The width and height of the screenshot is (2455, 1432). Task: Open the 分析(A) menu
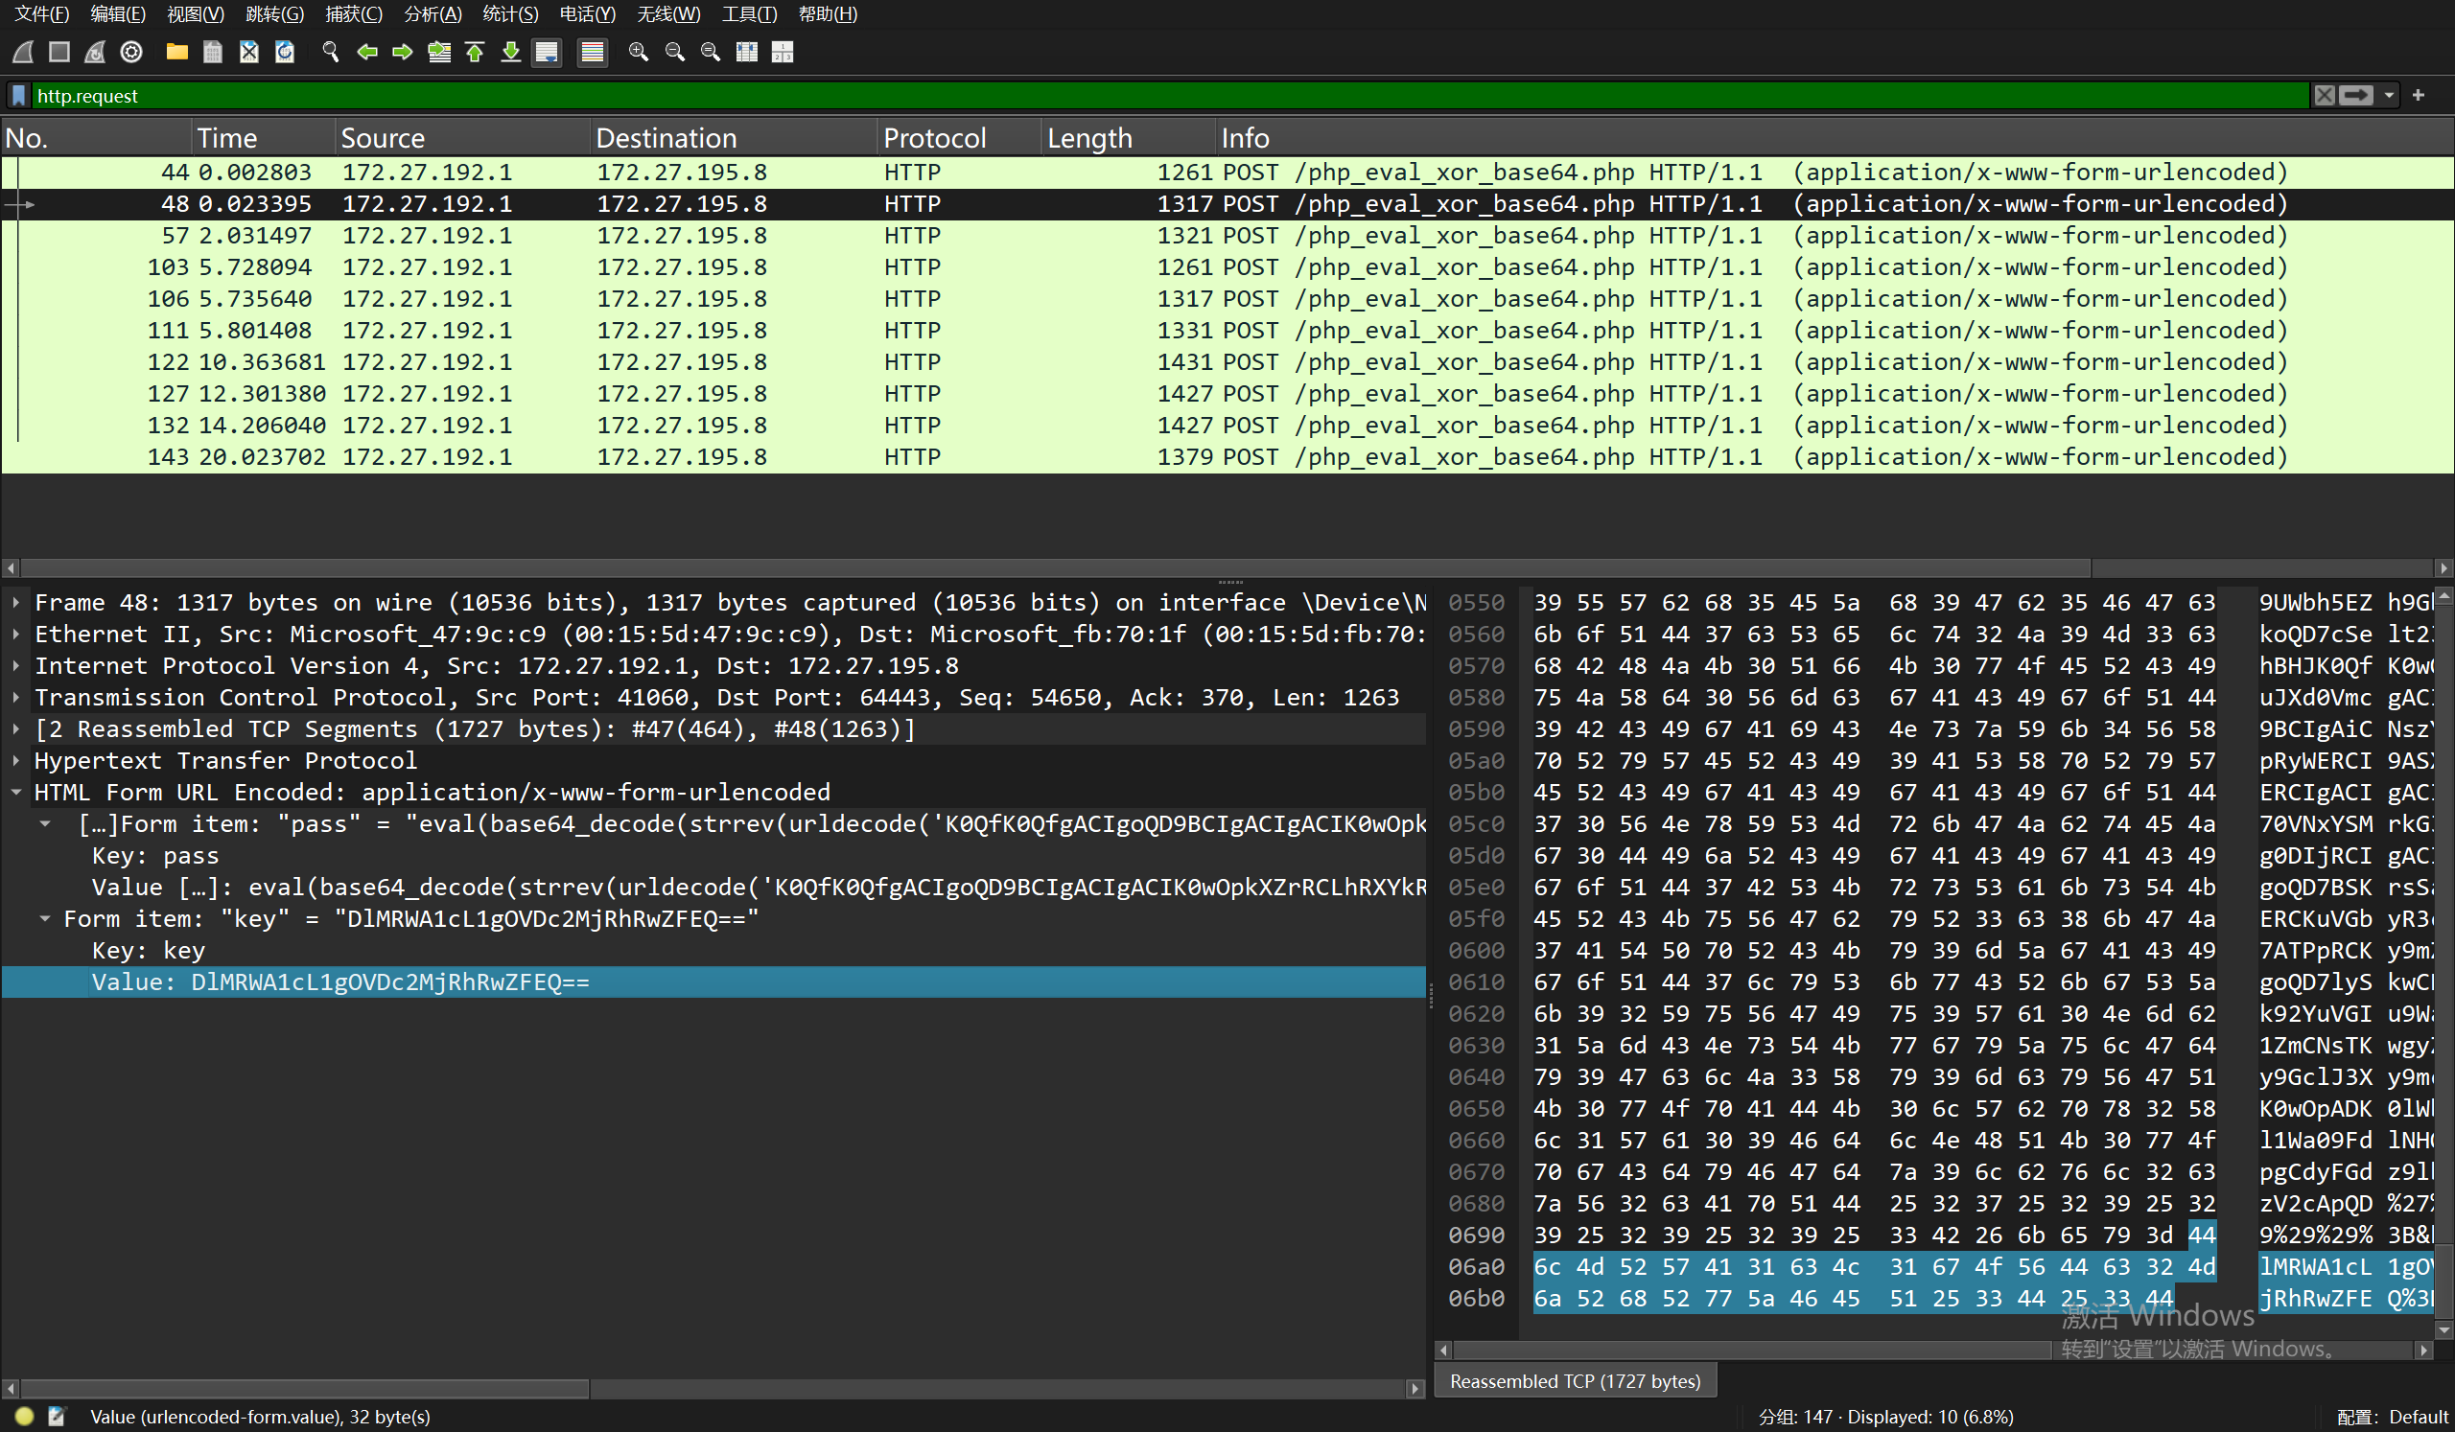point(432,13)
